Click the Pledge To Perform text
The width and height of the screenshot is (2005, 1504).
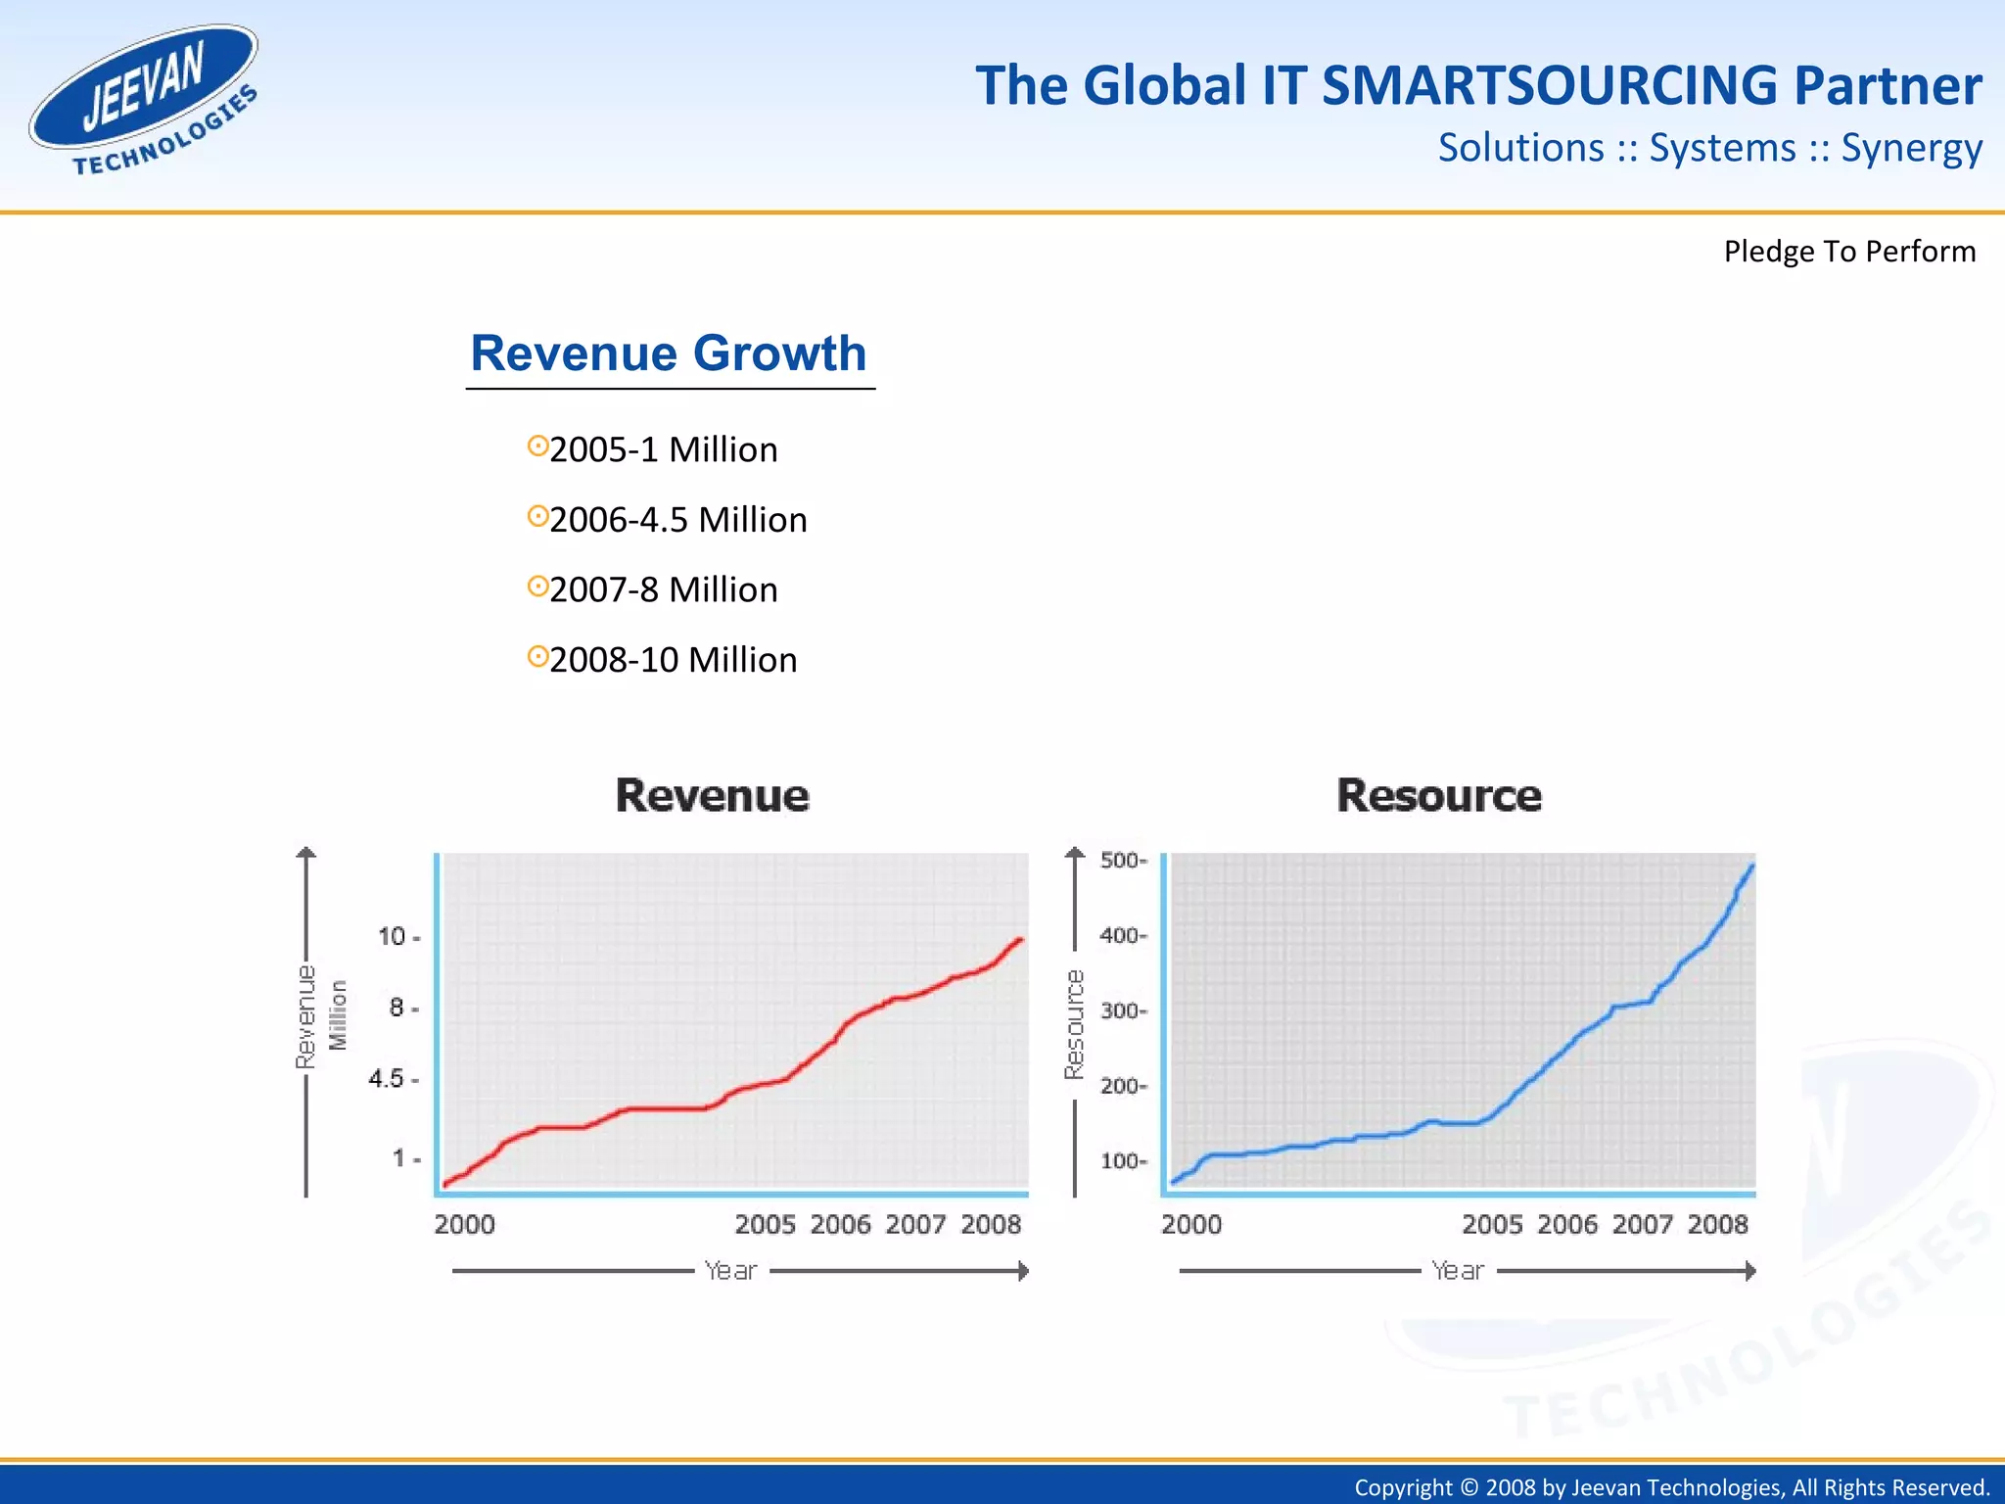tap(1848, 252)
